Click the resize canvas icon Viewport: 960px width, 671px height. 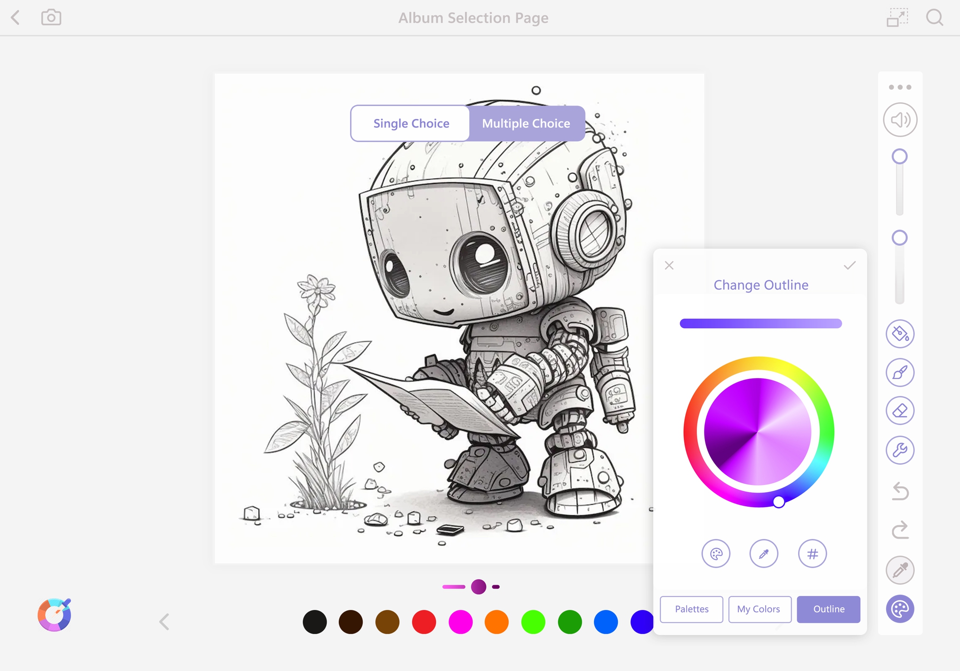pyautogui.click(x=897, y=17)
